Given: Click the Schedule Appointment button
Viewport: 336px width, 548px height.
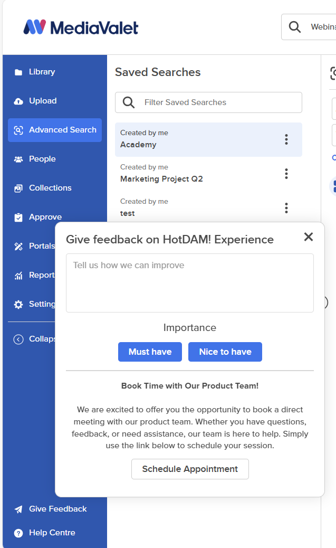Looking at the screenshot, I should [190, 469].
